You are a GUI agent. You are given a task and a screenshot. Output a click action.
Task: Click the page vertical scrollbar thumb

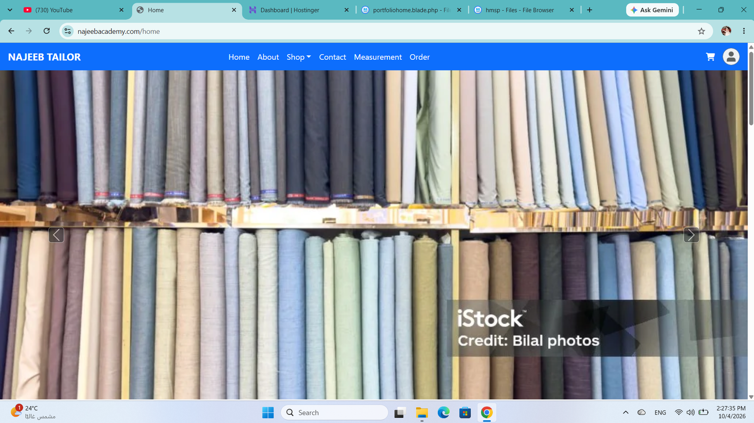pyautogui.click(x=751, y=88)
